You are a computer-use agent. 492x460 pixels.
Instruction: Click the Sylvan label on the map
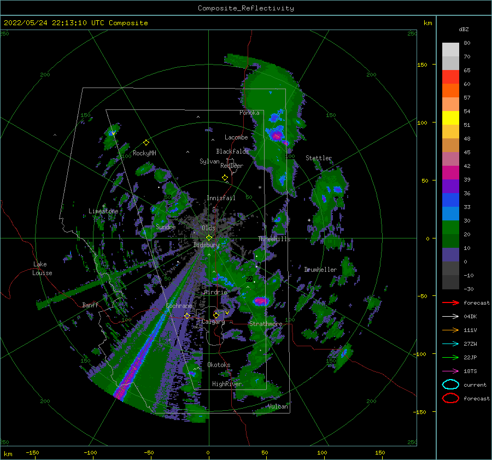pyautogui.click(x=209, y=161)
